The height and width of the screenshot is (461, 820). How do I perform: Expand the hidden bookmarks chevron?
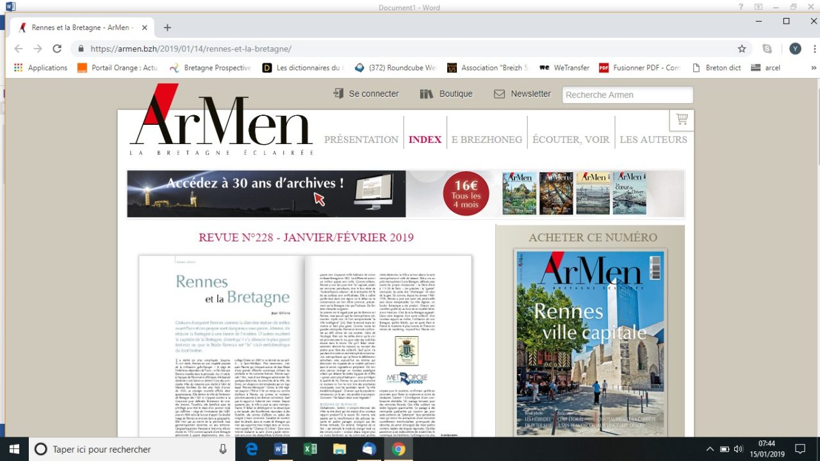[814, 67]
